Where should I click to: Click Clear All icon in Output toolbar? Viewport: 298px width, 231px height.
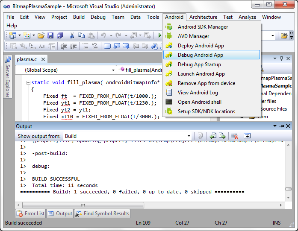(x=235, y=136)
